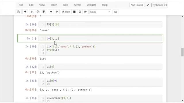Copy selected cells icon

pos(38,12)
